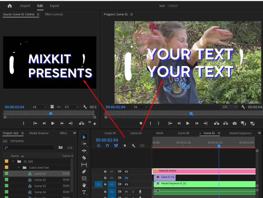
Task: Select the Track Select Forward tool
Action: [84, 144]
